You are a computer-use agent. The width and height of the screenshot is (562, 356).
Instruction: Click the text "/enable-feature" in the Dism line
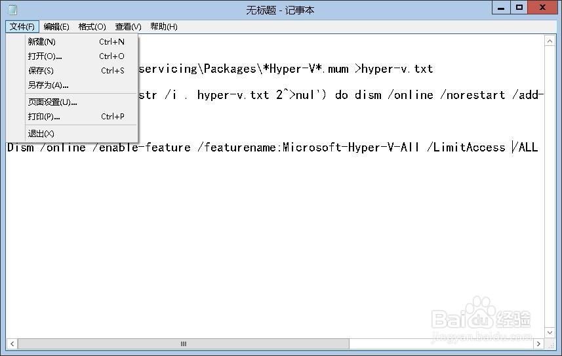pos(141,148)
